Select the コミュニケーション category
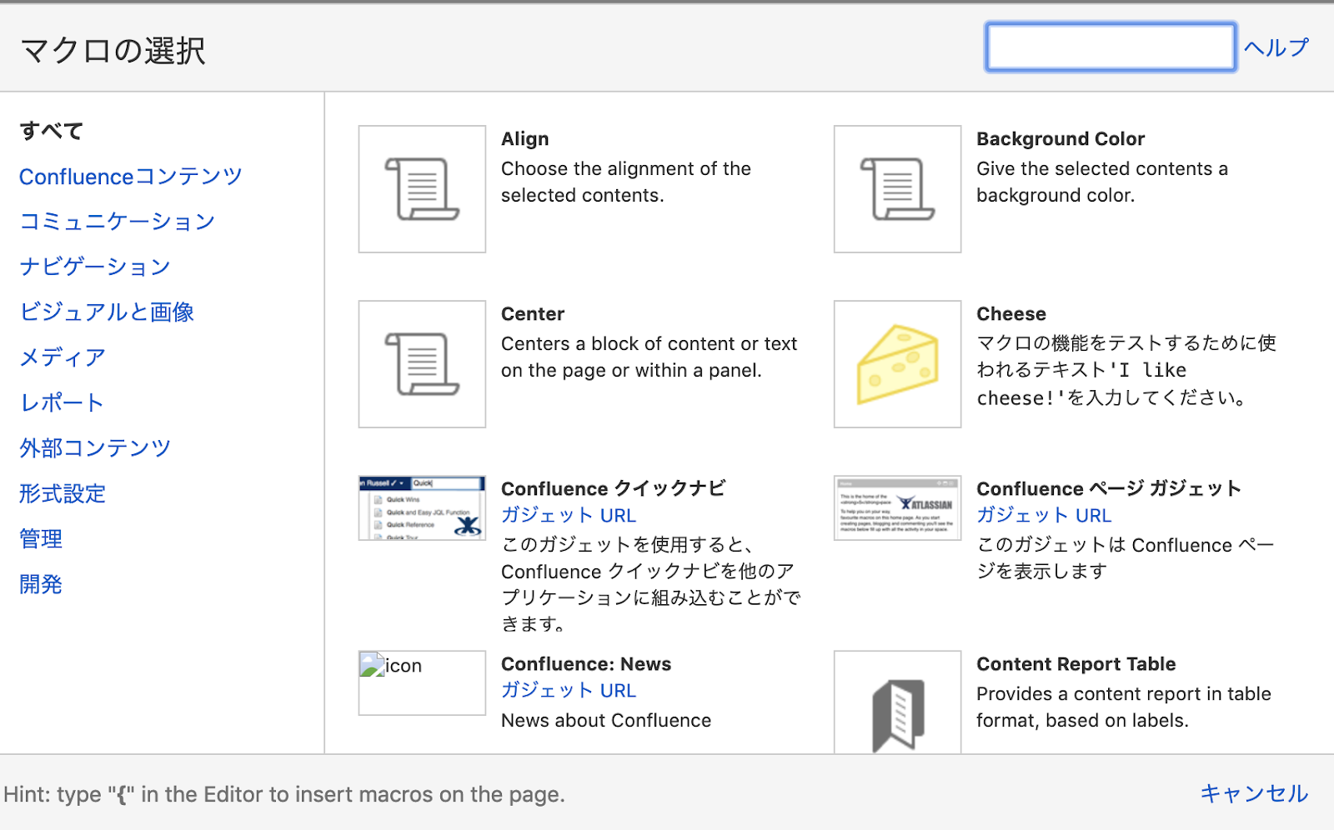This screenshot has height=830, width=1334. pos(118,222)
